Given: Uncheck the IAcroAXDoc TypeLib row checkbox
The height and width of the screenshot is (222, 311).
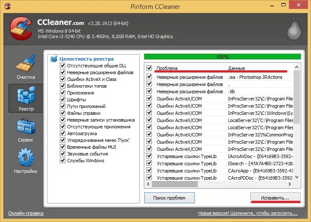Looking at the screenshot, I should click(x=149, y=156).
